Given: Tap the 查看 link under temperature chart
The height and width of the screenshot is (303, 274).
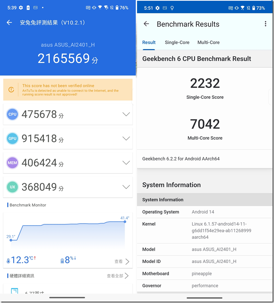Looking at the screenshot, I should coord(118,262).
